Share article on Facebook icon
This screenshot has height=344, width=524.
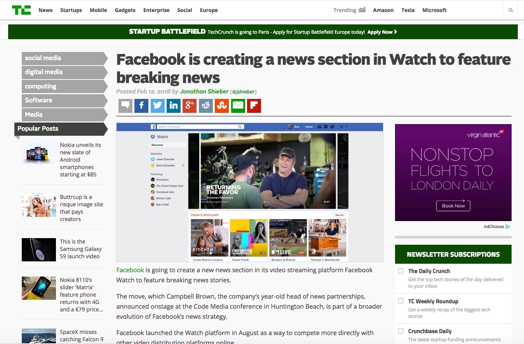[141, 105]
